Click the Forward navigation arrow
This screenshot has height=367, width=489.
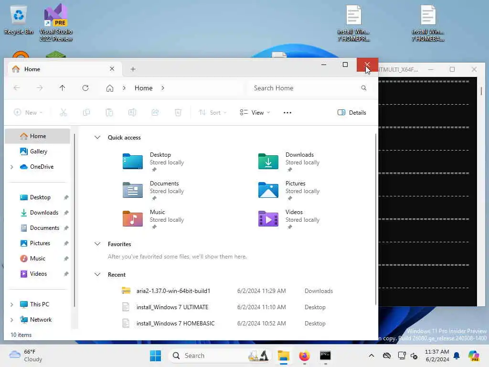[x=40, y=88]
